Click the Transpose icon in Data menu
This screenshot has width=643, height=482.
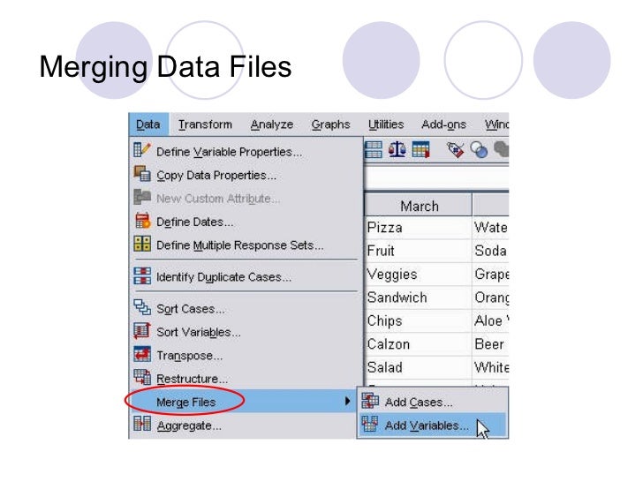click(142, 354)
